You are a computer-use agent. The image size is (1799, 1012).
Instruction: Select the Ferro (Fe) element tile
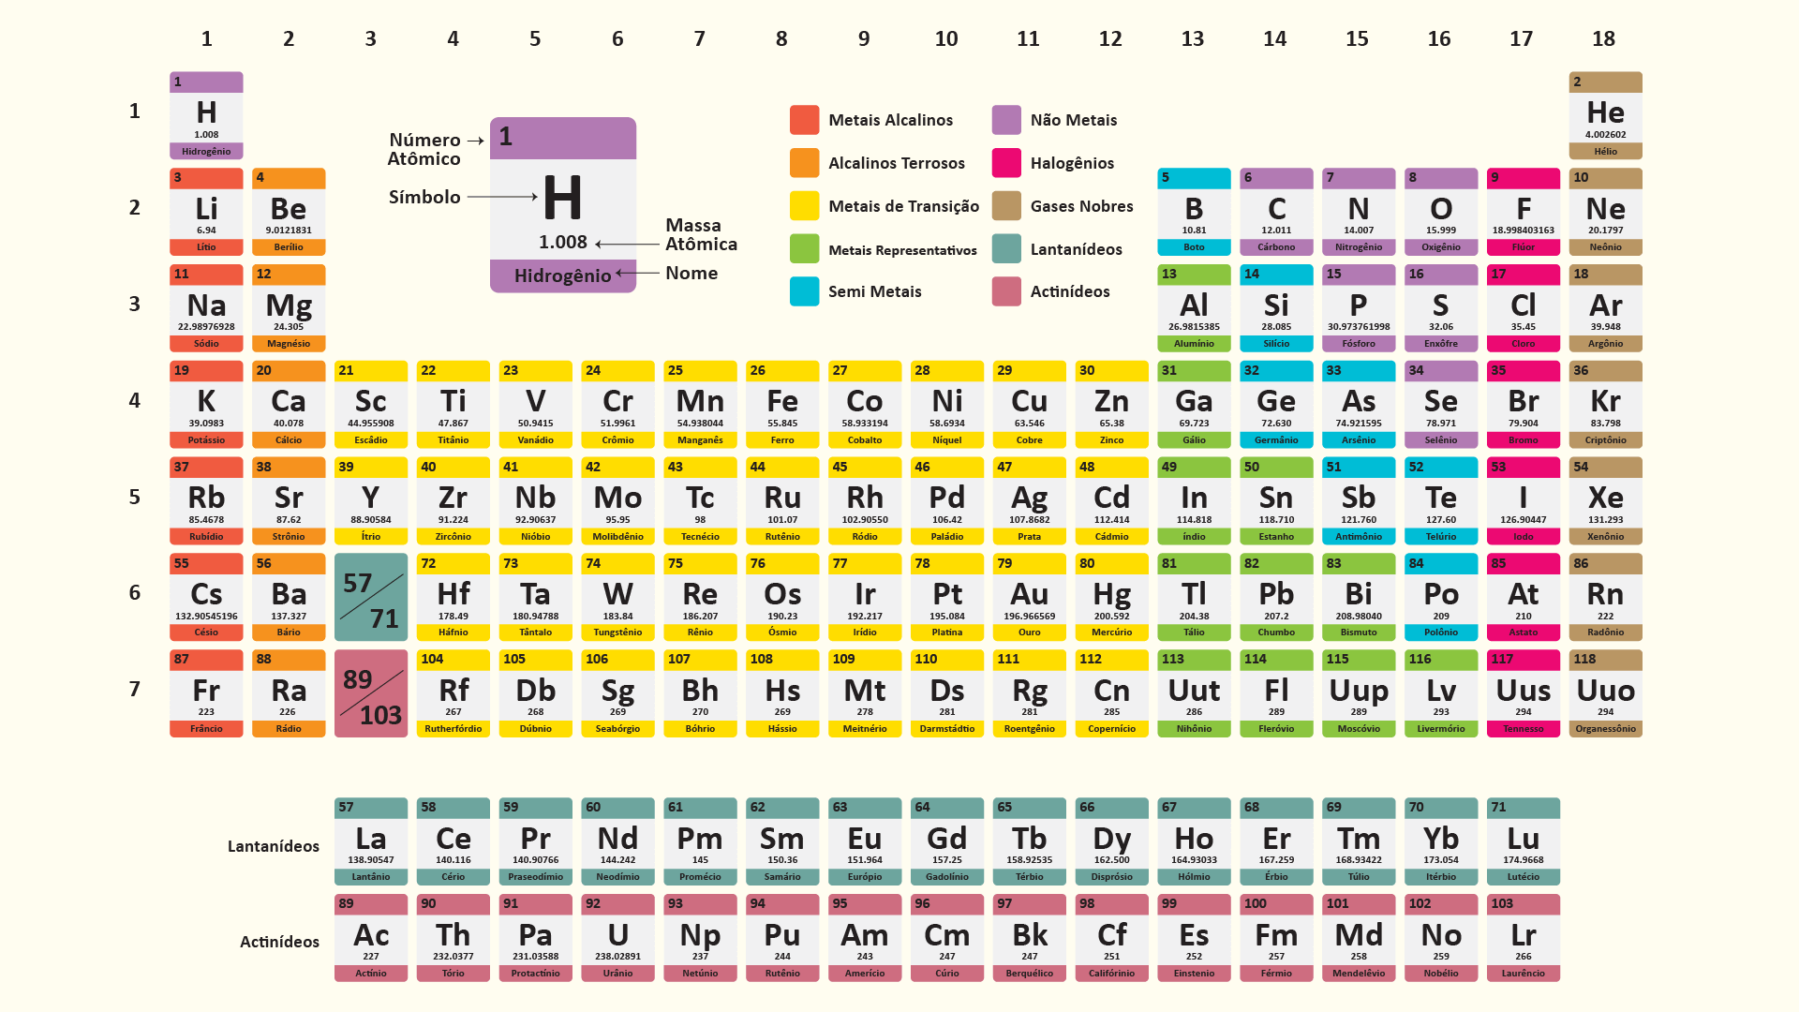click(x=782, y=404)
